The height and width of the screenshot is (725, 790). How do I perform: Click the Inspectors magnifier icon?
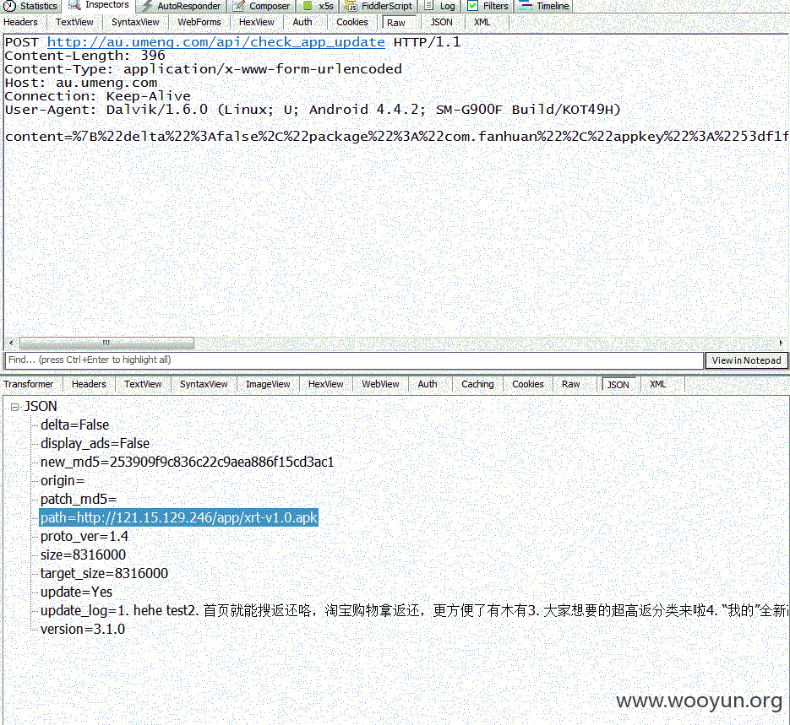tap(74, 6)
